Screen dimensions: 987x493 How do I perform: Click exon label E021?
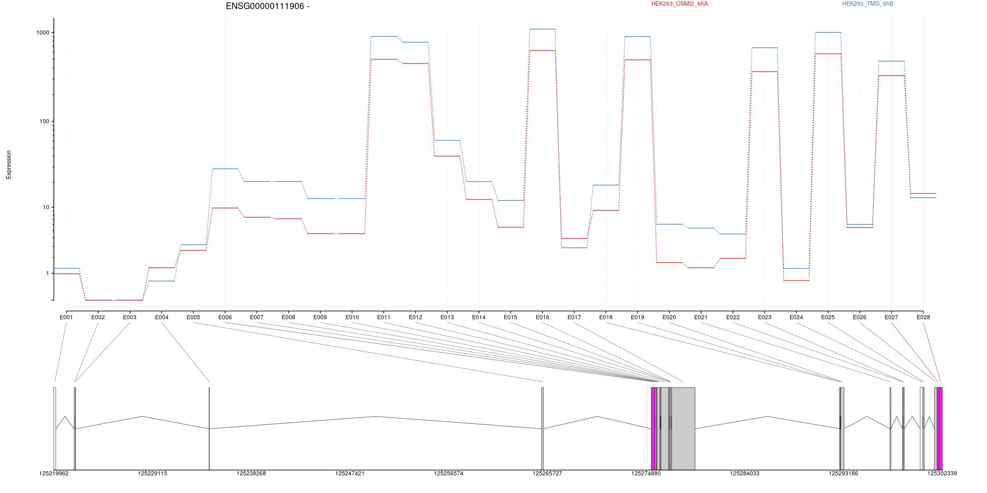point(701,317)
